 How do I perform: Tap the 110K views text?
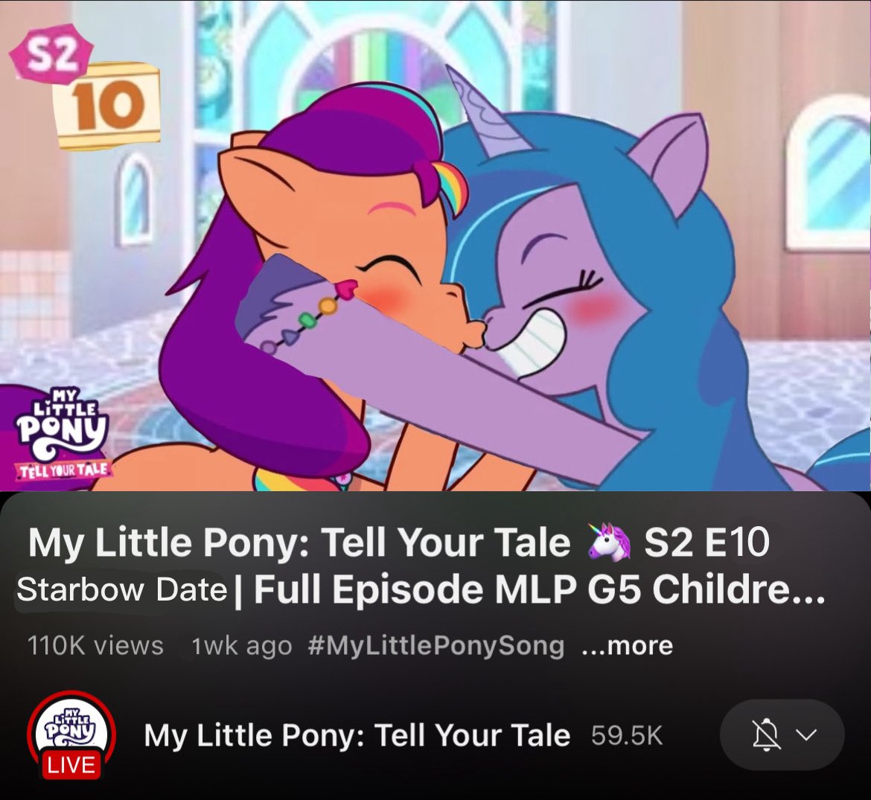[x=95, y=645]
